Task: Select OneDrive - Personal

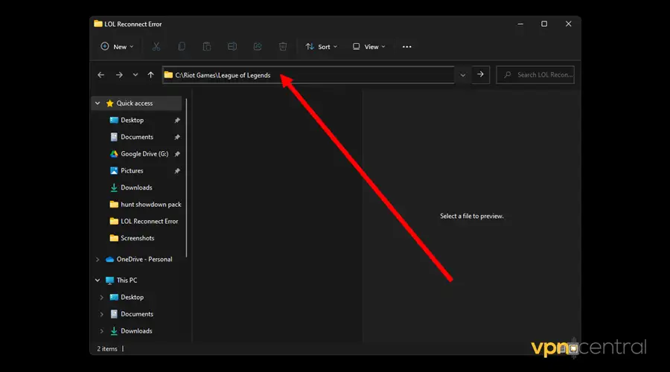Action: pos(144,259)
